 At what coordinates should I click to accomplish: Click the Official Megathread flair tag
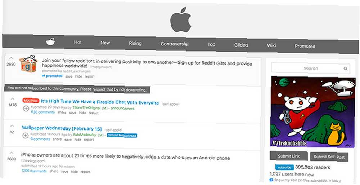[x=122, y=135]
